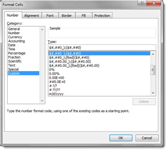Click Category list scroll up arrow
The image size is (168, 151).
pyautogui.click(x=42, y=29)
